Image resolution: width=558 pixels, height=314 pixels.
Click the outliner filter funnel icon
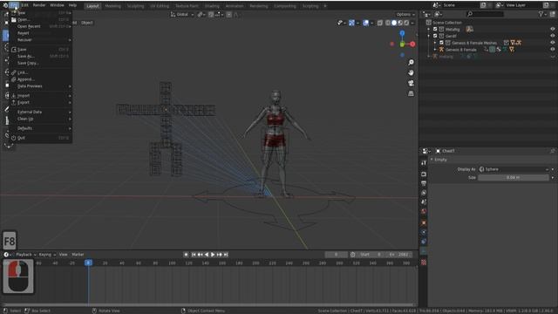[x=541, y=14]
